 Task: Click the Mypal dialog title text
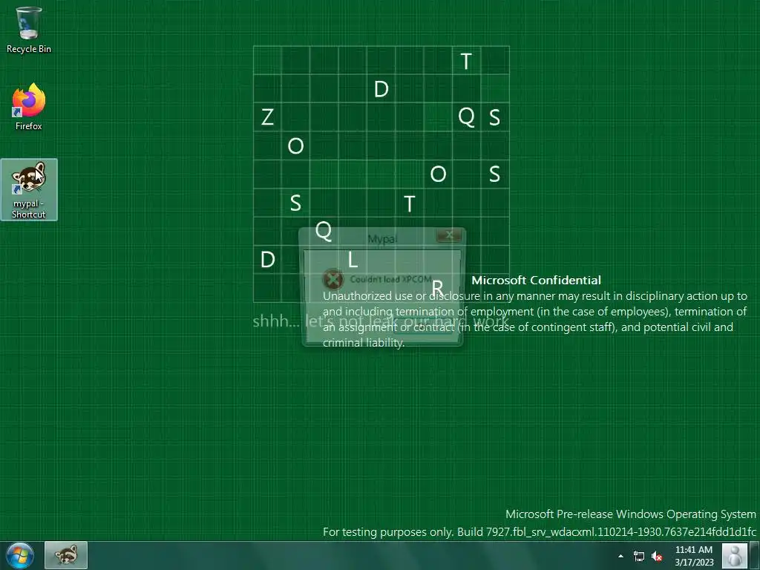(382, 239)
